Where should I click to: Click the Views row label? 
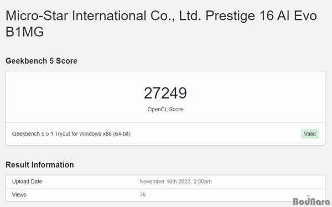(19, 194)
